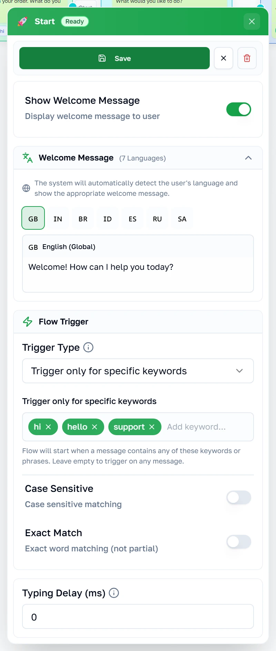Switch to the RU language tab
276x651 pixels.
pyautogui.click(x=157, y=219)
